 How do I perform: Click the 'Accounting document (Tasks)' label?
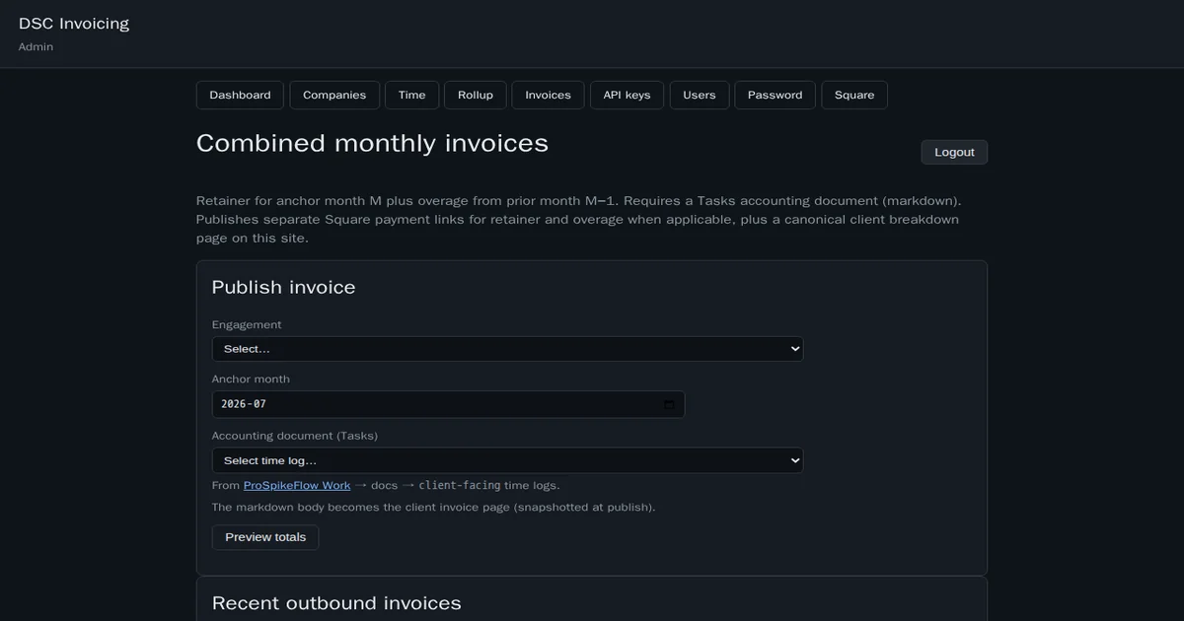coord(295,436)
